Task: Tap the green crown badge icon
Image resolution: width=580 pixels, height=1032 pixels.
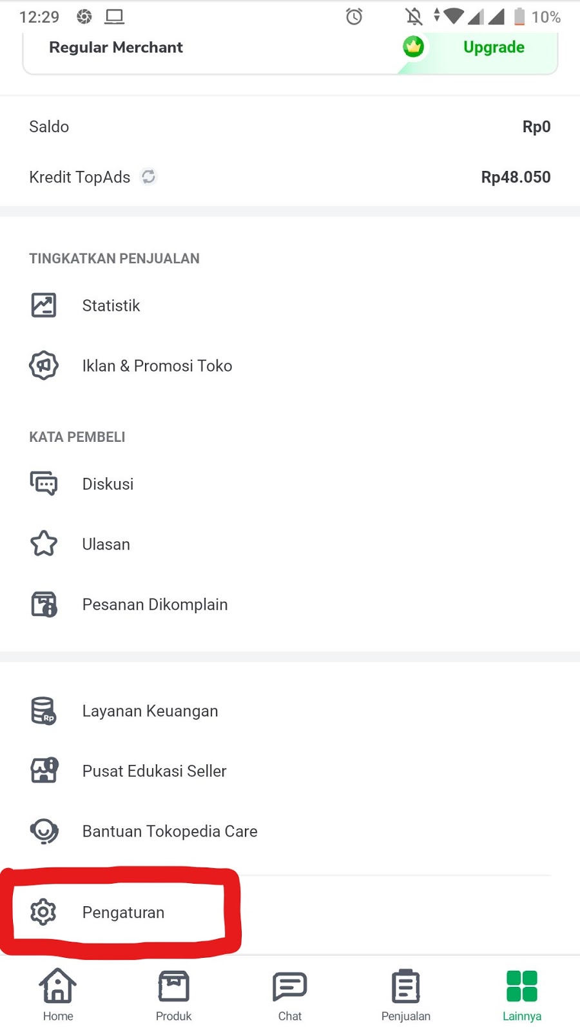Action: [x=413, y=46]
